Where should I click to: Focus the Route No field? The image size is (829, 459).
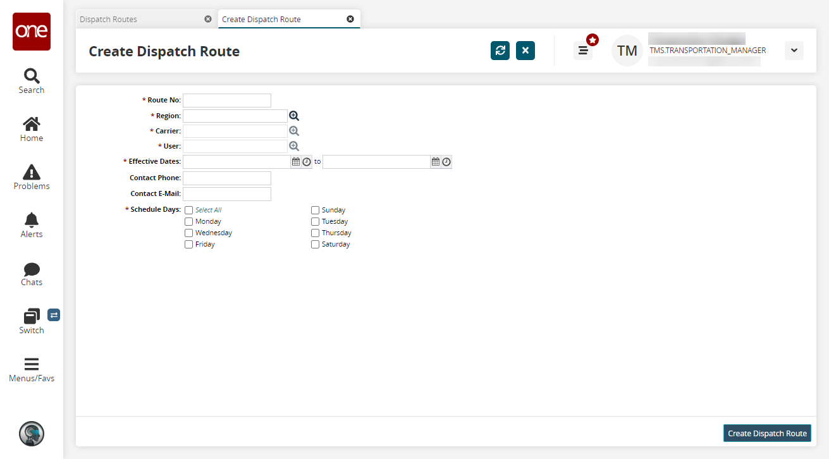pos(227,101)
